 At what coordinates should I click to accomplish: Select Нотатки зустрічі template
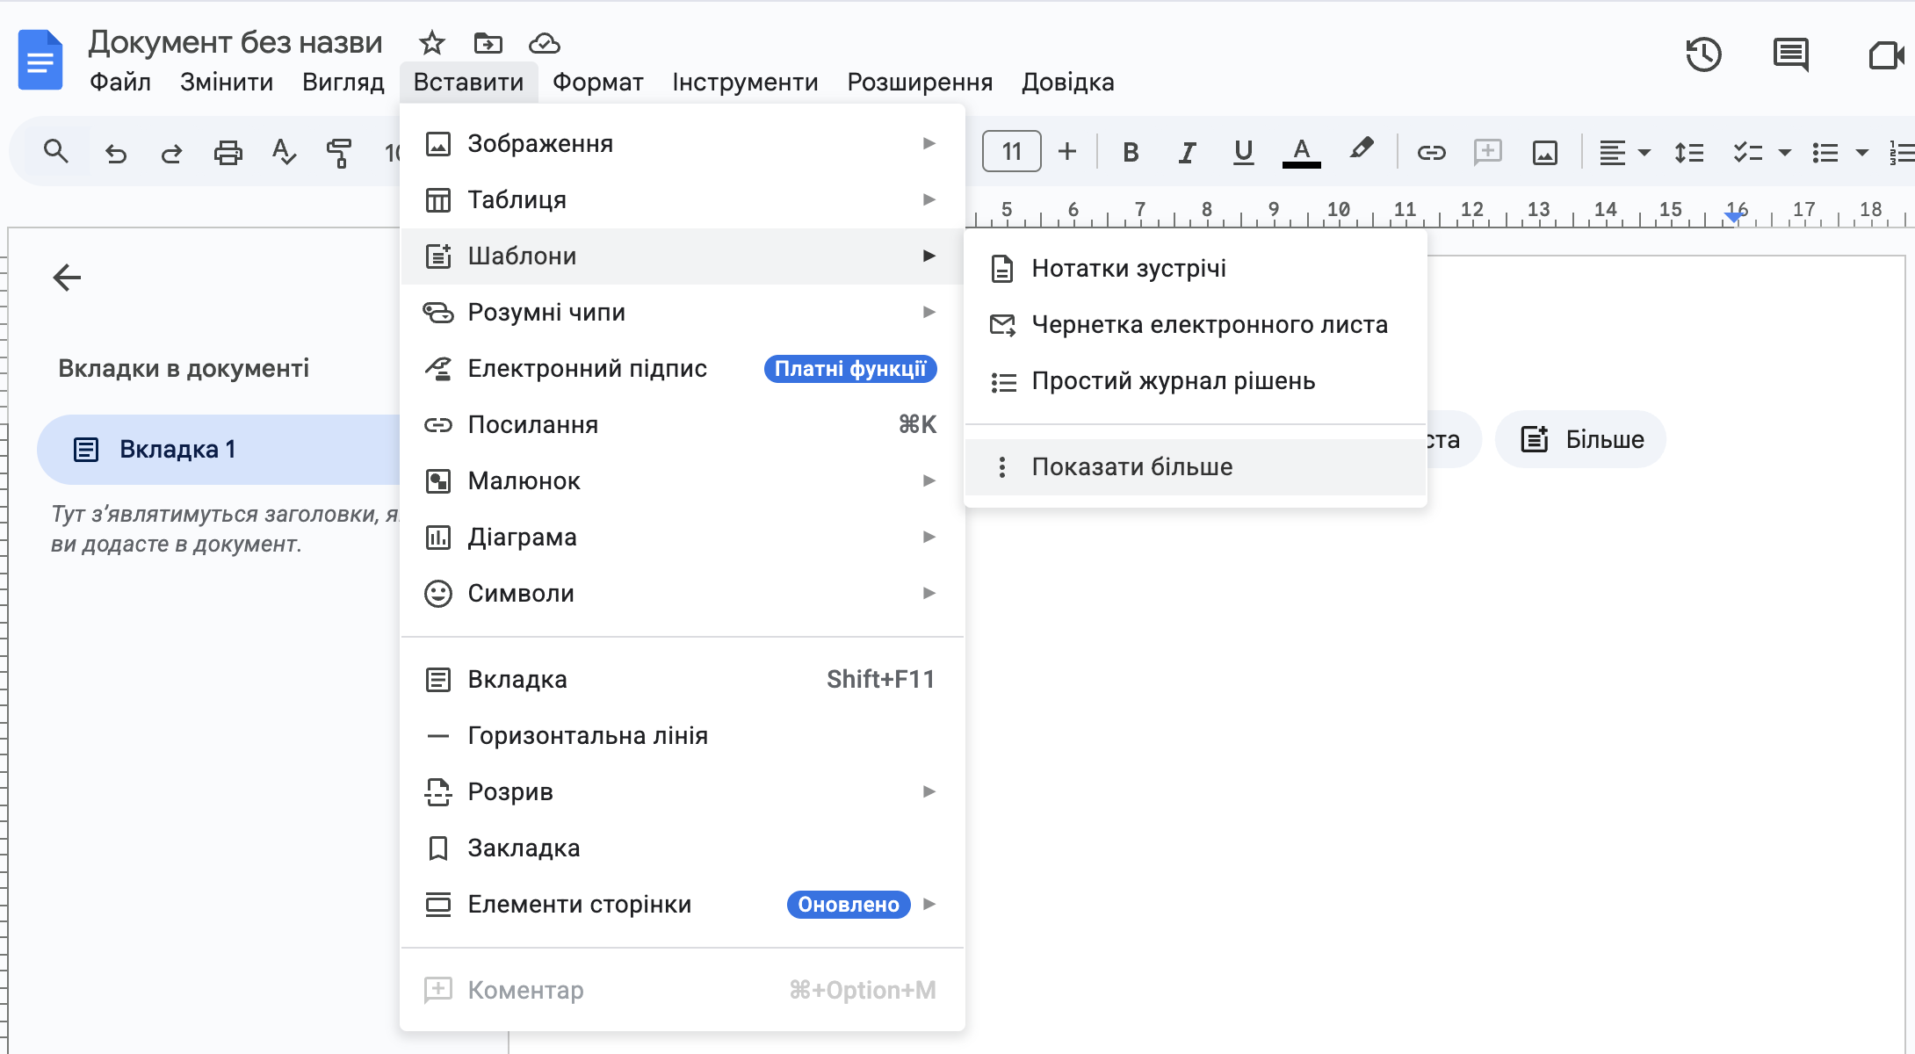[x=1129, y=268]
